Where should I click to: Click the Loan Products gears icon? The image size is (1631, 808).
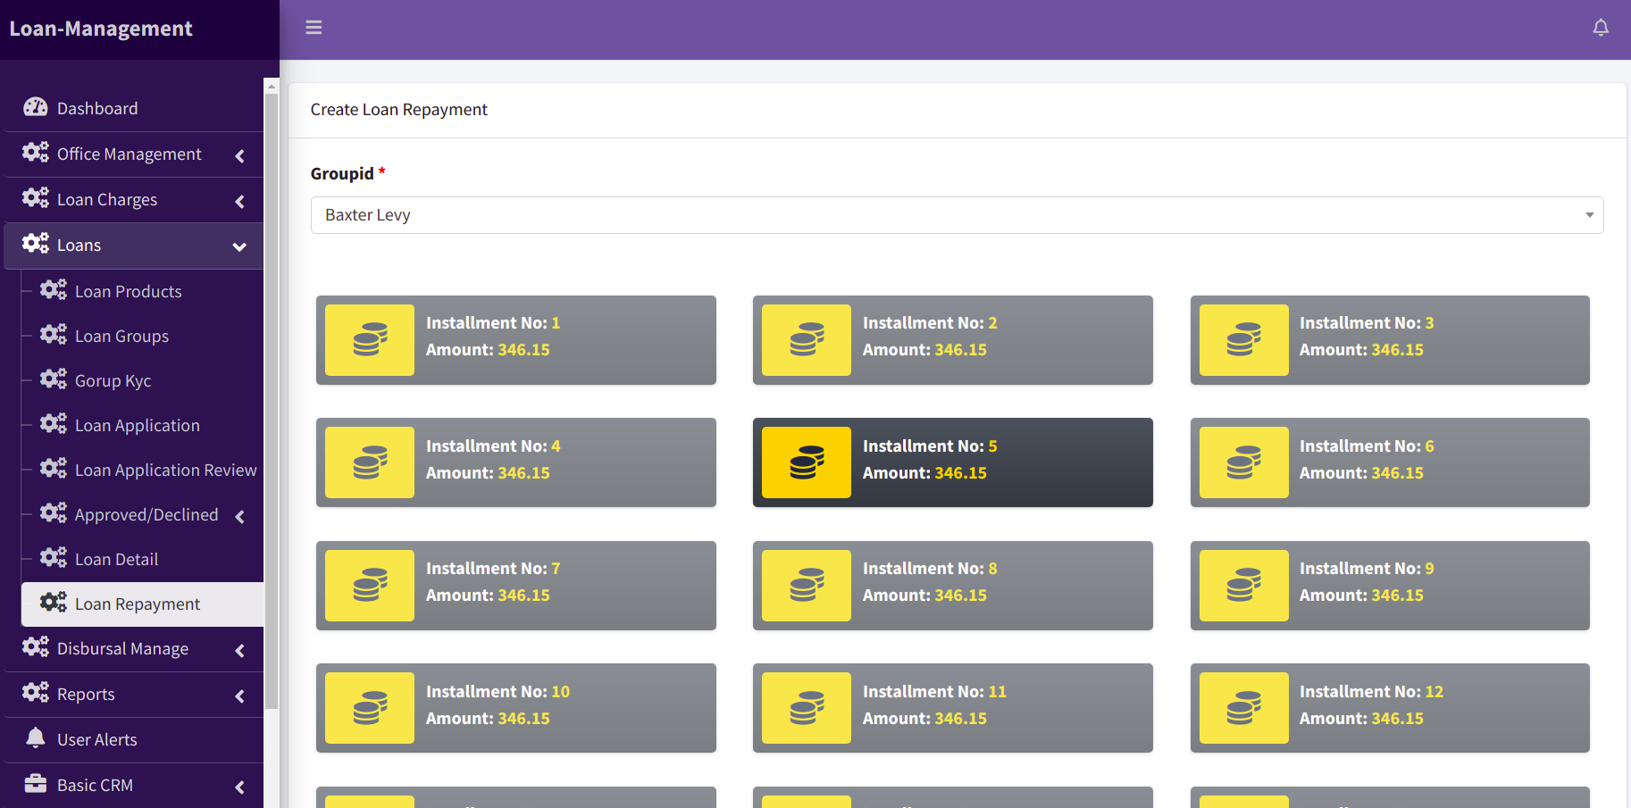tap(54, 290)
